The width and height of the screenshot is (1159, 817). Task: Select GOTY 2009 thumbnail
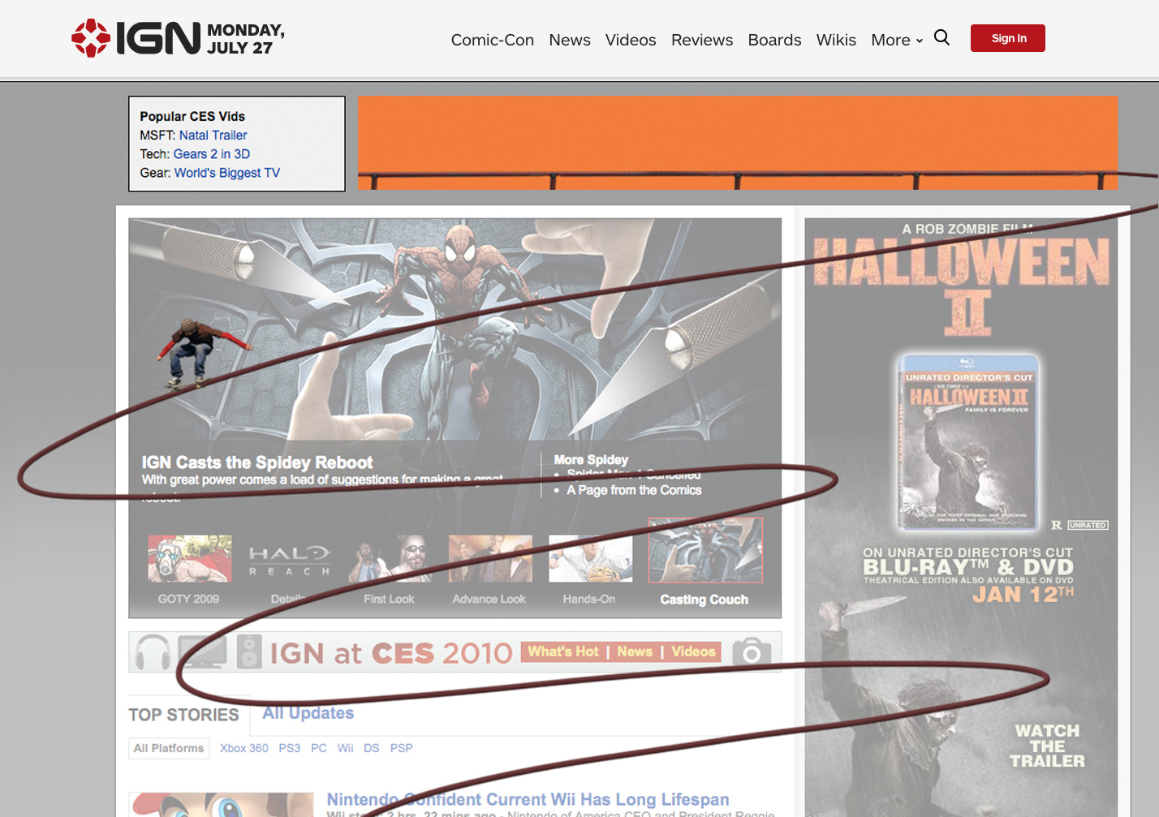click(189, 558)
